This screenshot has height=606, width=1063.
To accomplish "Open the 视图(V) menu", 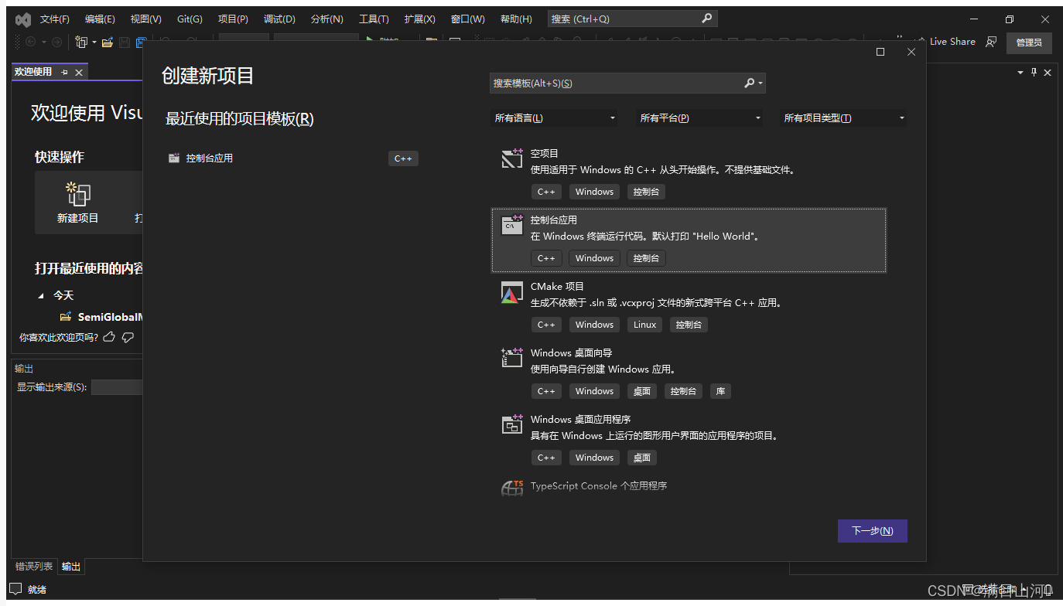I will (146, 19).
